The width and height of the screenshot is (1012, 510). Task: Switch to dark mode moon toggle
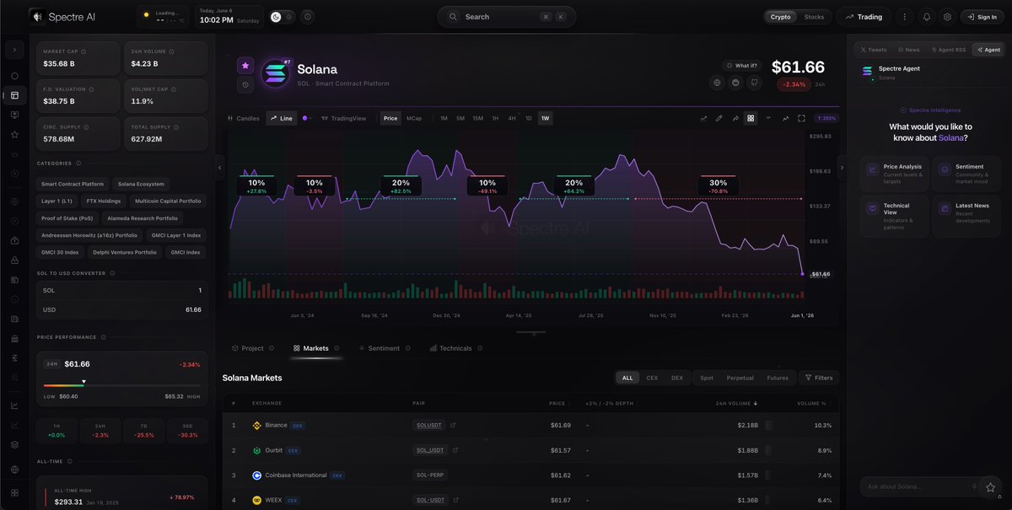(x=276, y=17)
